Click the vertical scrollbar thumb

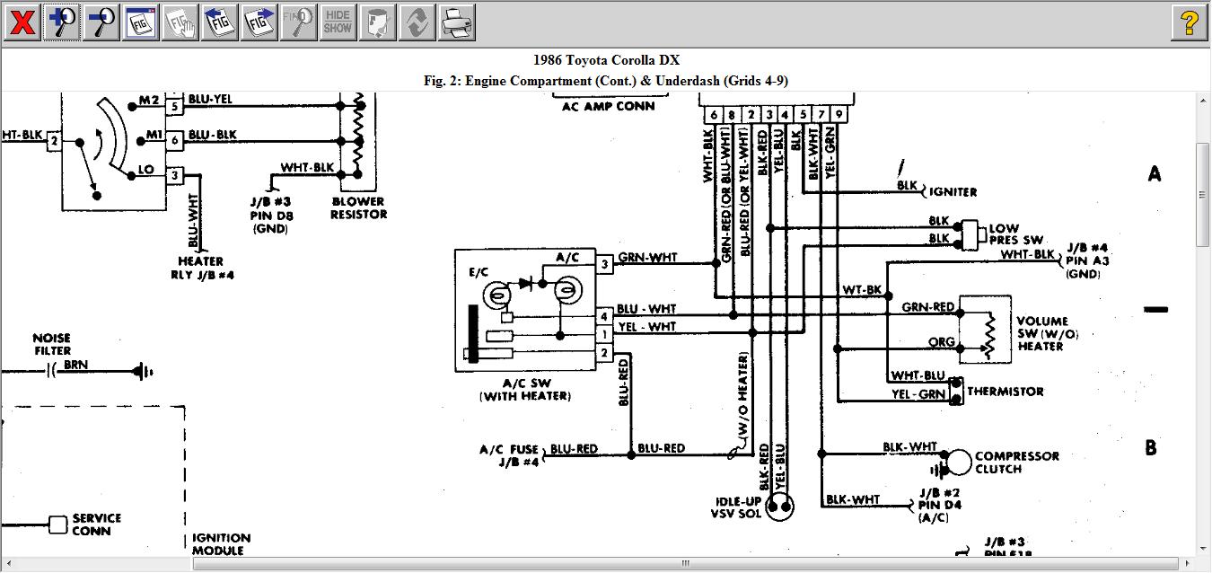[1204, 194]
